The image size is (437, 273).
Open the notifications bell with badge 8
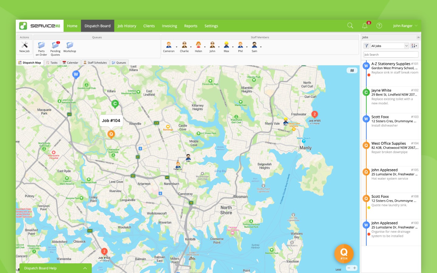pyautogui.click(x=365, y=26)
